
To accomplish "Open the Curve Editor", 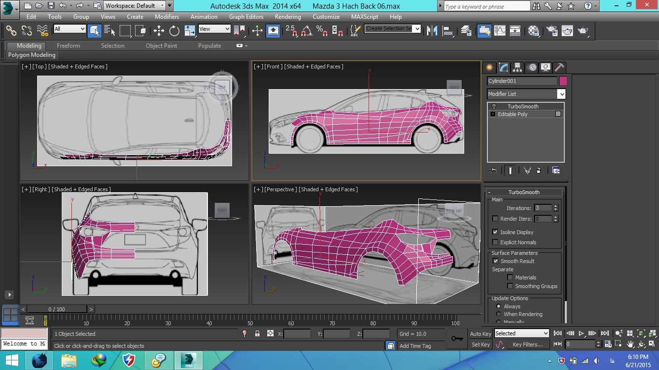I will coord(500,31).
